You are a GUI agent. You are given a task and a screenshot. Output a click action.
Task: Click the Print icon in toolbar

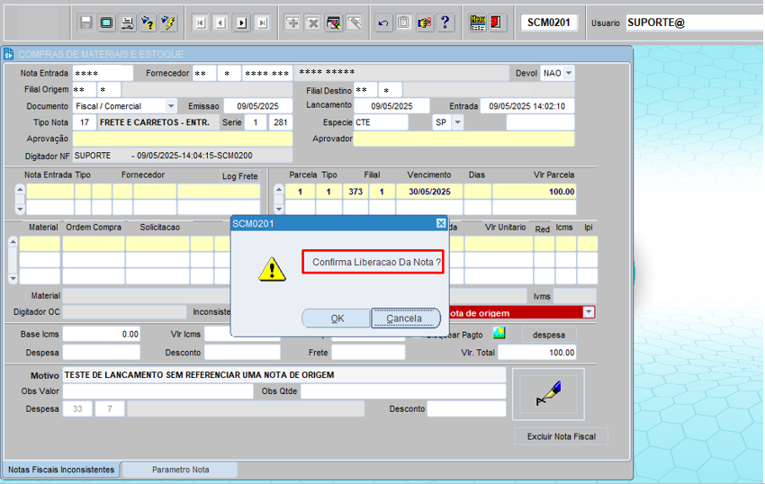click(x=128, y=22)
